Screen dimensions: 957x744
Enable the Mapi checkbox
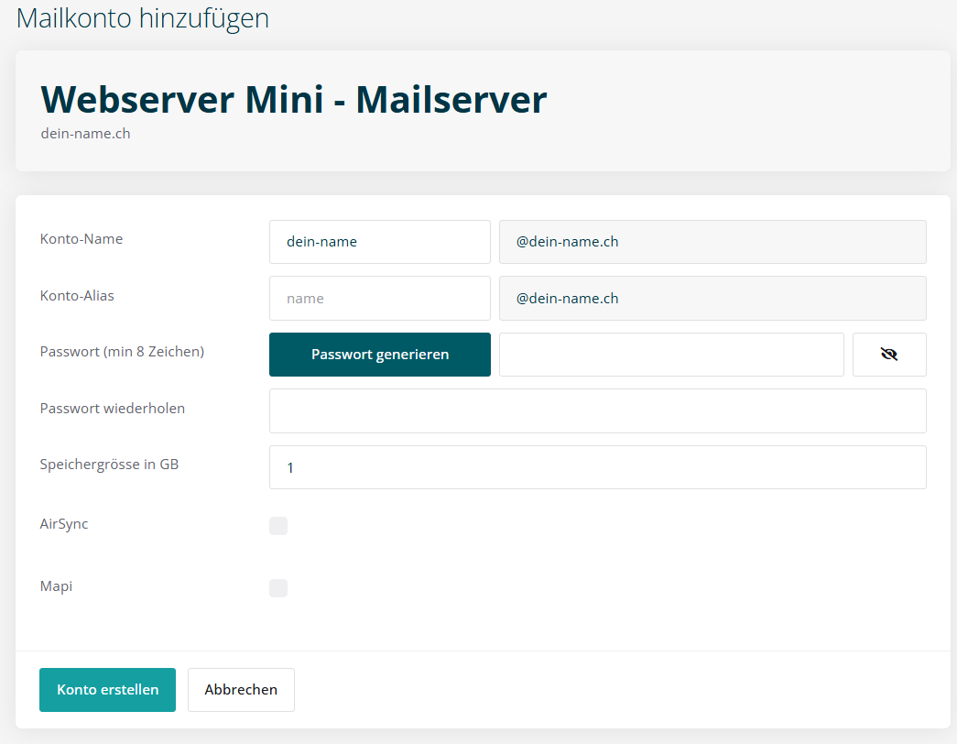(x=278, y=588)
